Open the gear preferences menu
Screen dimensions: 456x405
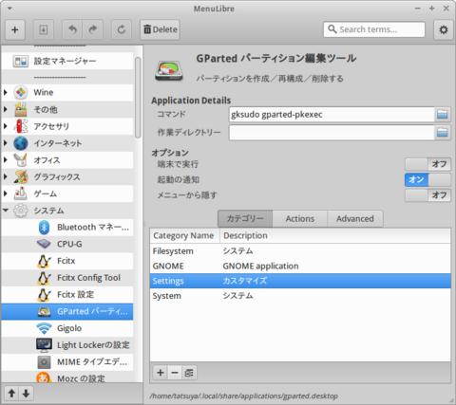444,29
